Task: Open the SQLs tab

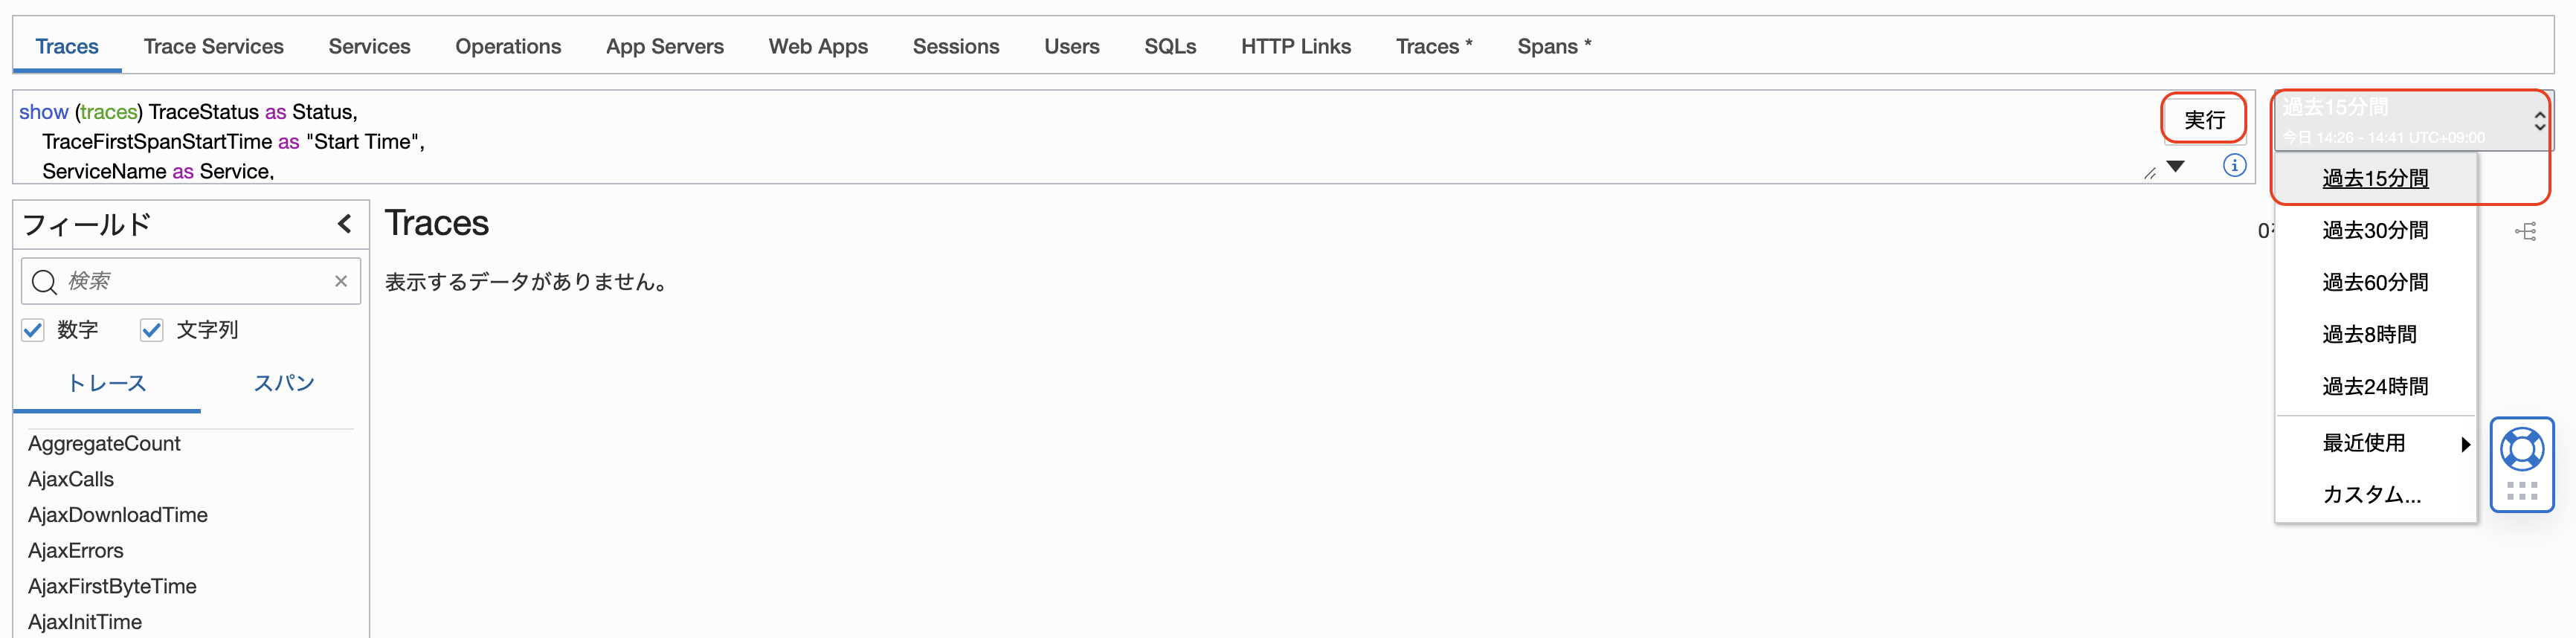Action: pos(1169,46)
